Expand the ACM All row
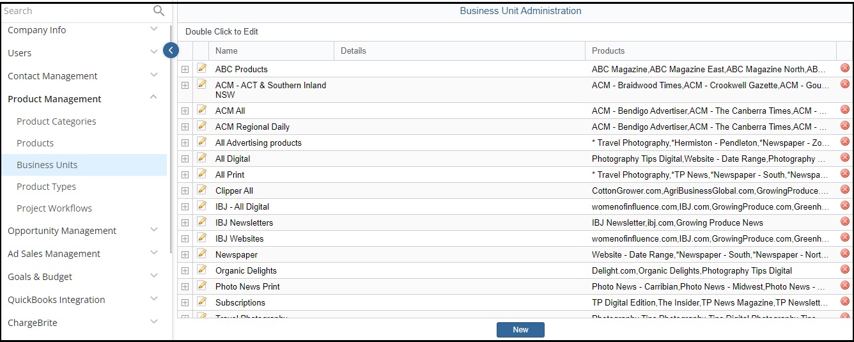Viewport: 854px width, 342px height. [185, 111]
